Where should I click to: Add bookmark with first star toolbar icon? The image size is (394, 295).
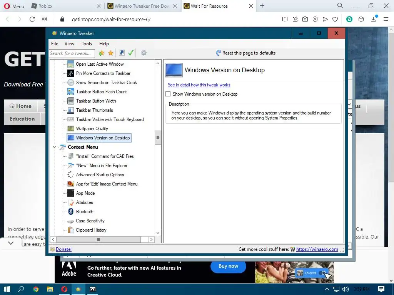(x=102, y=53)
